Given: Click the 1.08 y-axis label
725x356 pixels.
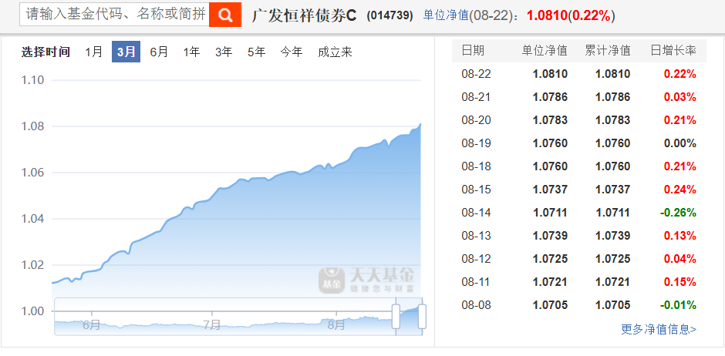Looking at the screenshot, I should [33, 126].
